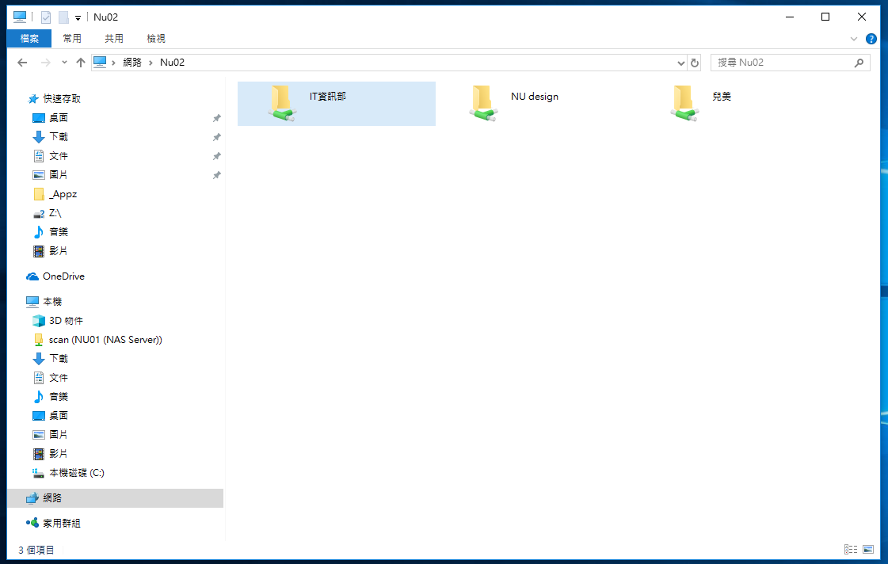Go up one folder level arrow
Screen dimensions: 888x564
80,63
